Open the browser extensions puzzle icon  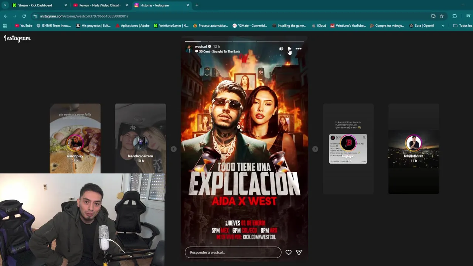pos(455,16)
